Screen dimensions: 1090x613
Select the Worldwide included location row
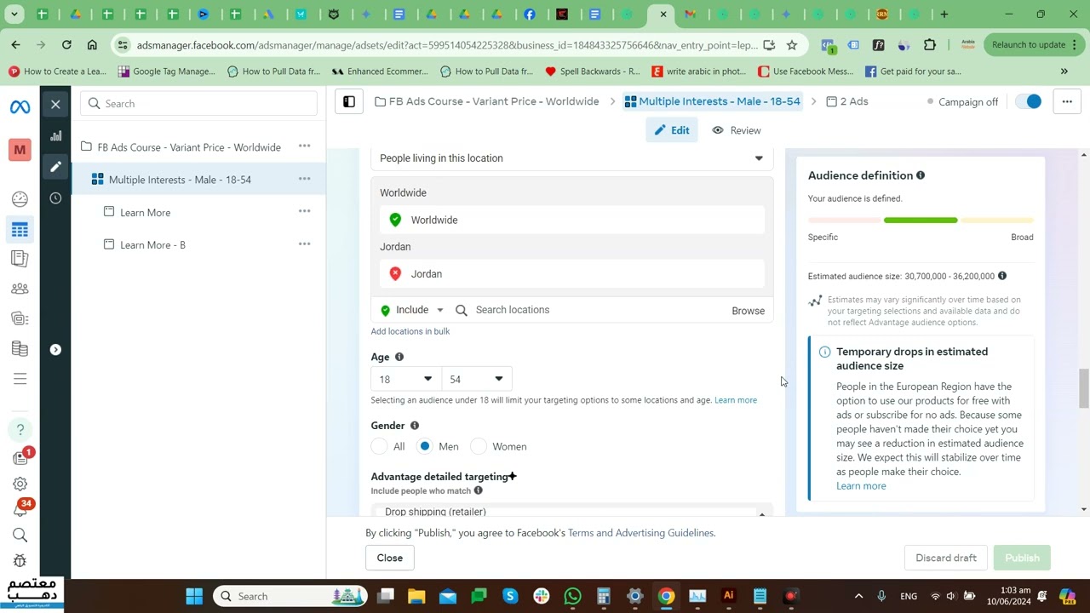[572, 220]
